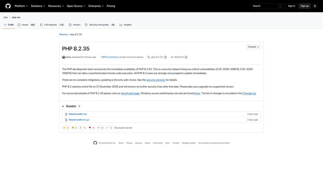Click the rocket reaction with 25
323x181 pixels.
101,128
